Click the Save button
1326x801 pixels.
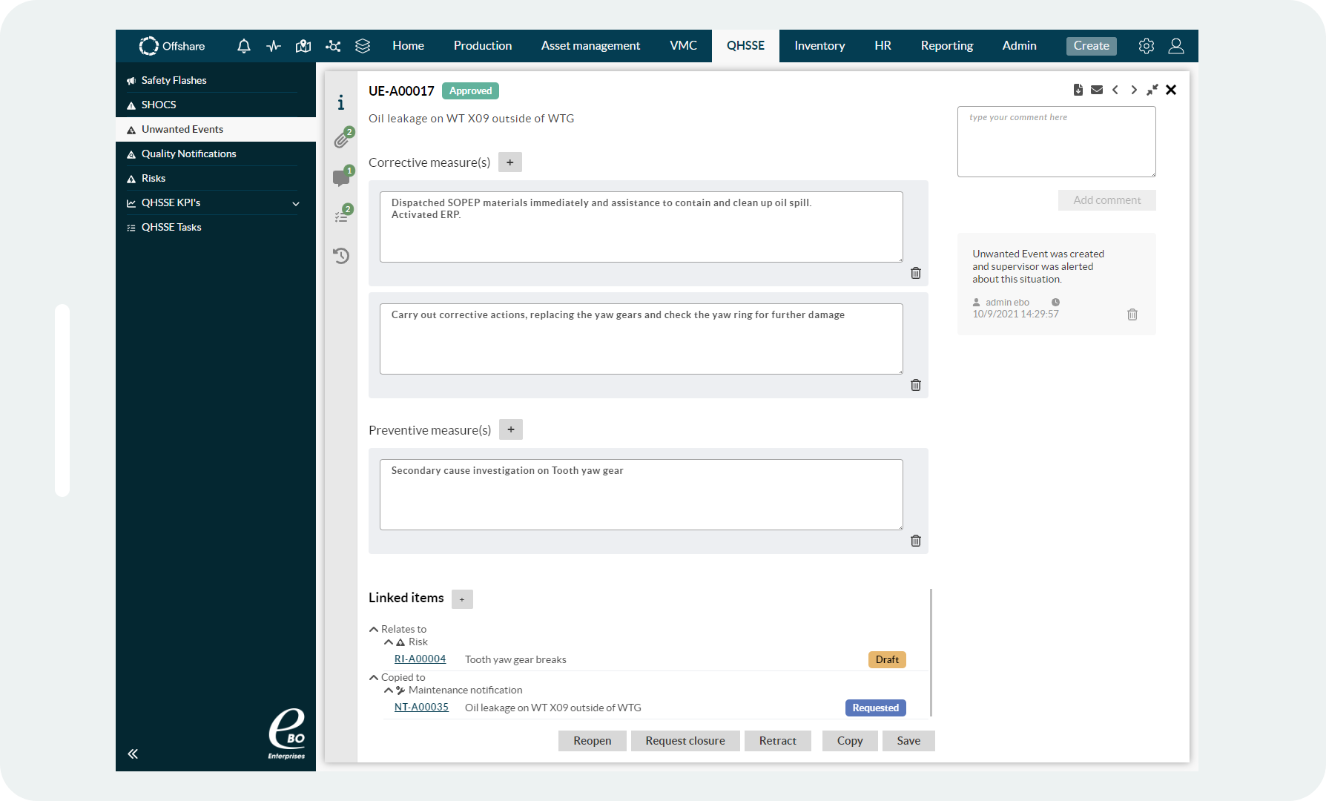(908, 741)
